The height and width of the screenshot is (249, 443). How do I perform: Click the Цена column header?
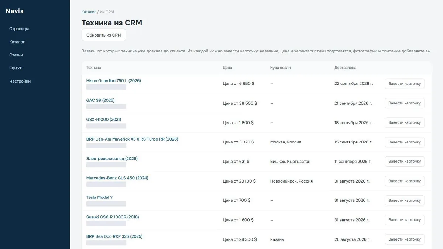pos(227,68)
